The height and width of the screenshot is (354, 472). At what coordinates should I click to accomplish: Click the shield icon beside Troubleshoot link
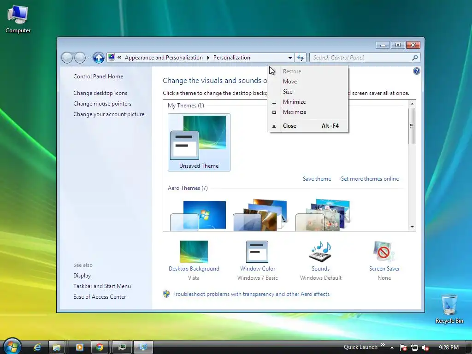[166, 294]
